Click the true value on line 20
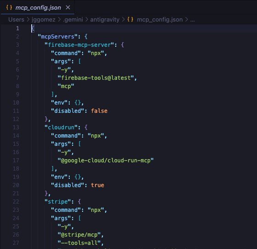Viewport: 257px width, 249px height. [97, 185]
